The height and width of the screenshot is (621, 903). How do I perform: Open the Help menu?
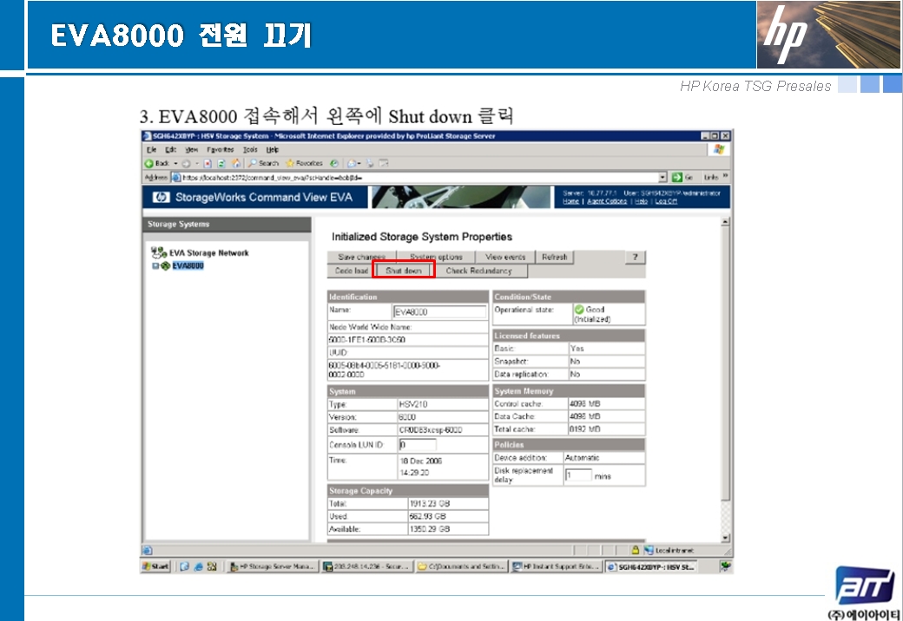pyautogui.click(x=273, y=149)
